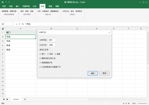Click the cancel (×) icon in formula bar
This screenshot has width=149, height=105.
[x=17, y=24]
